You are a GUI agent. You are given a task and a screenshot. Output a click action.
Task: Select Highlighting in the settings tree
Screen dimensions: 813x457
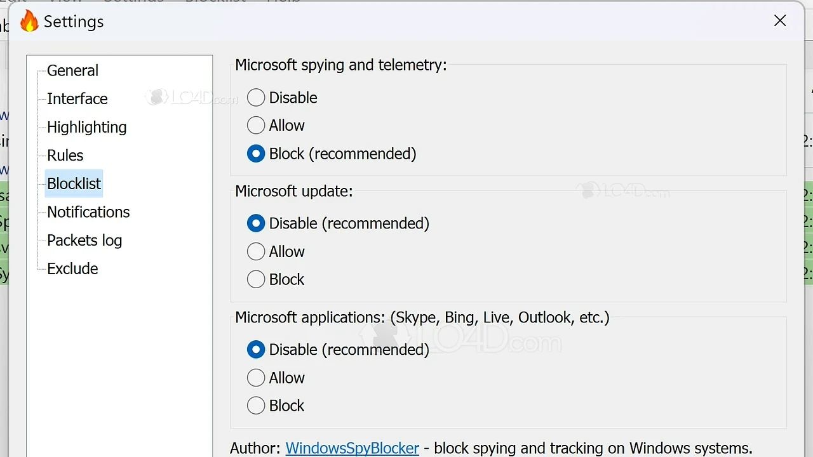tap(87, 127)
